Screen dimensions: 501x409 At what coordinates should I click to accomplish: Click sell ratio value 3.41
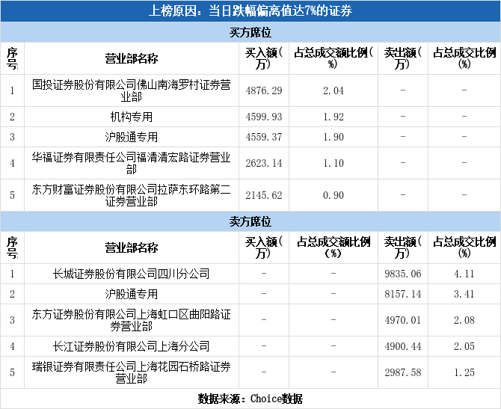point(464,294)
